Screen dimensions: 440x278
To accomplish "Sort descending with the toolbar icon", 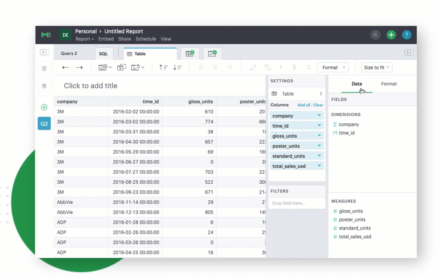I will (178, 67).
